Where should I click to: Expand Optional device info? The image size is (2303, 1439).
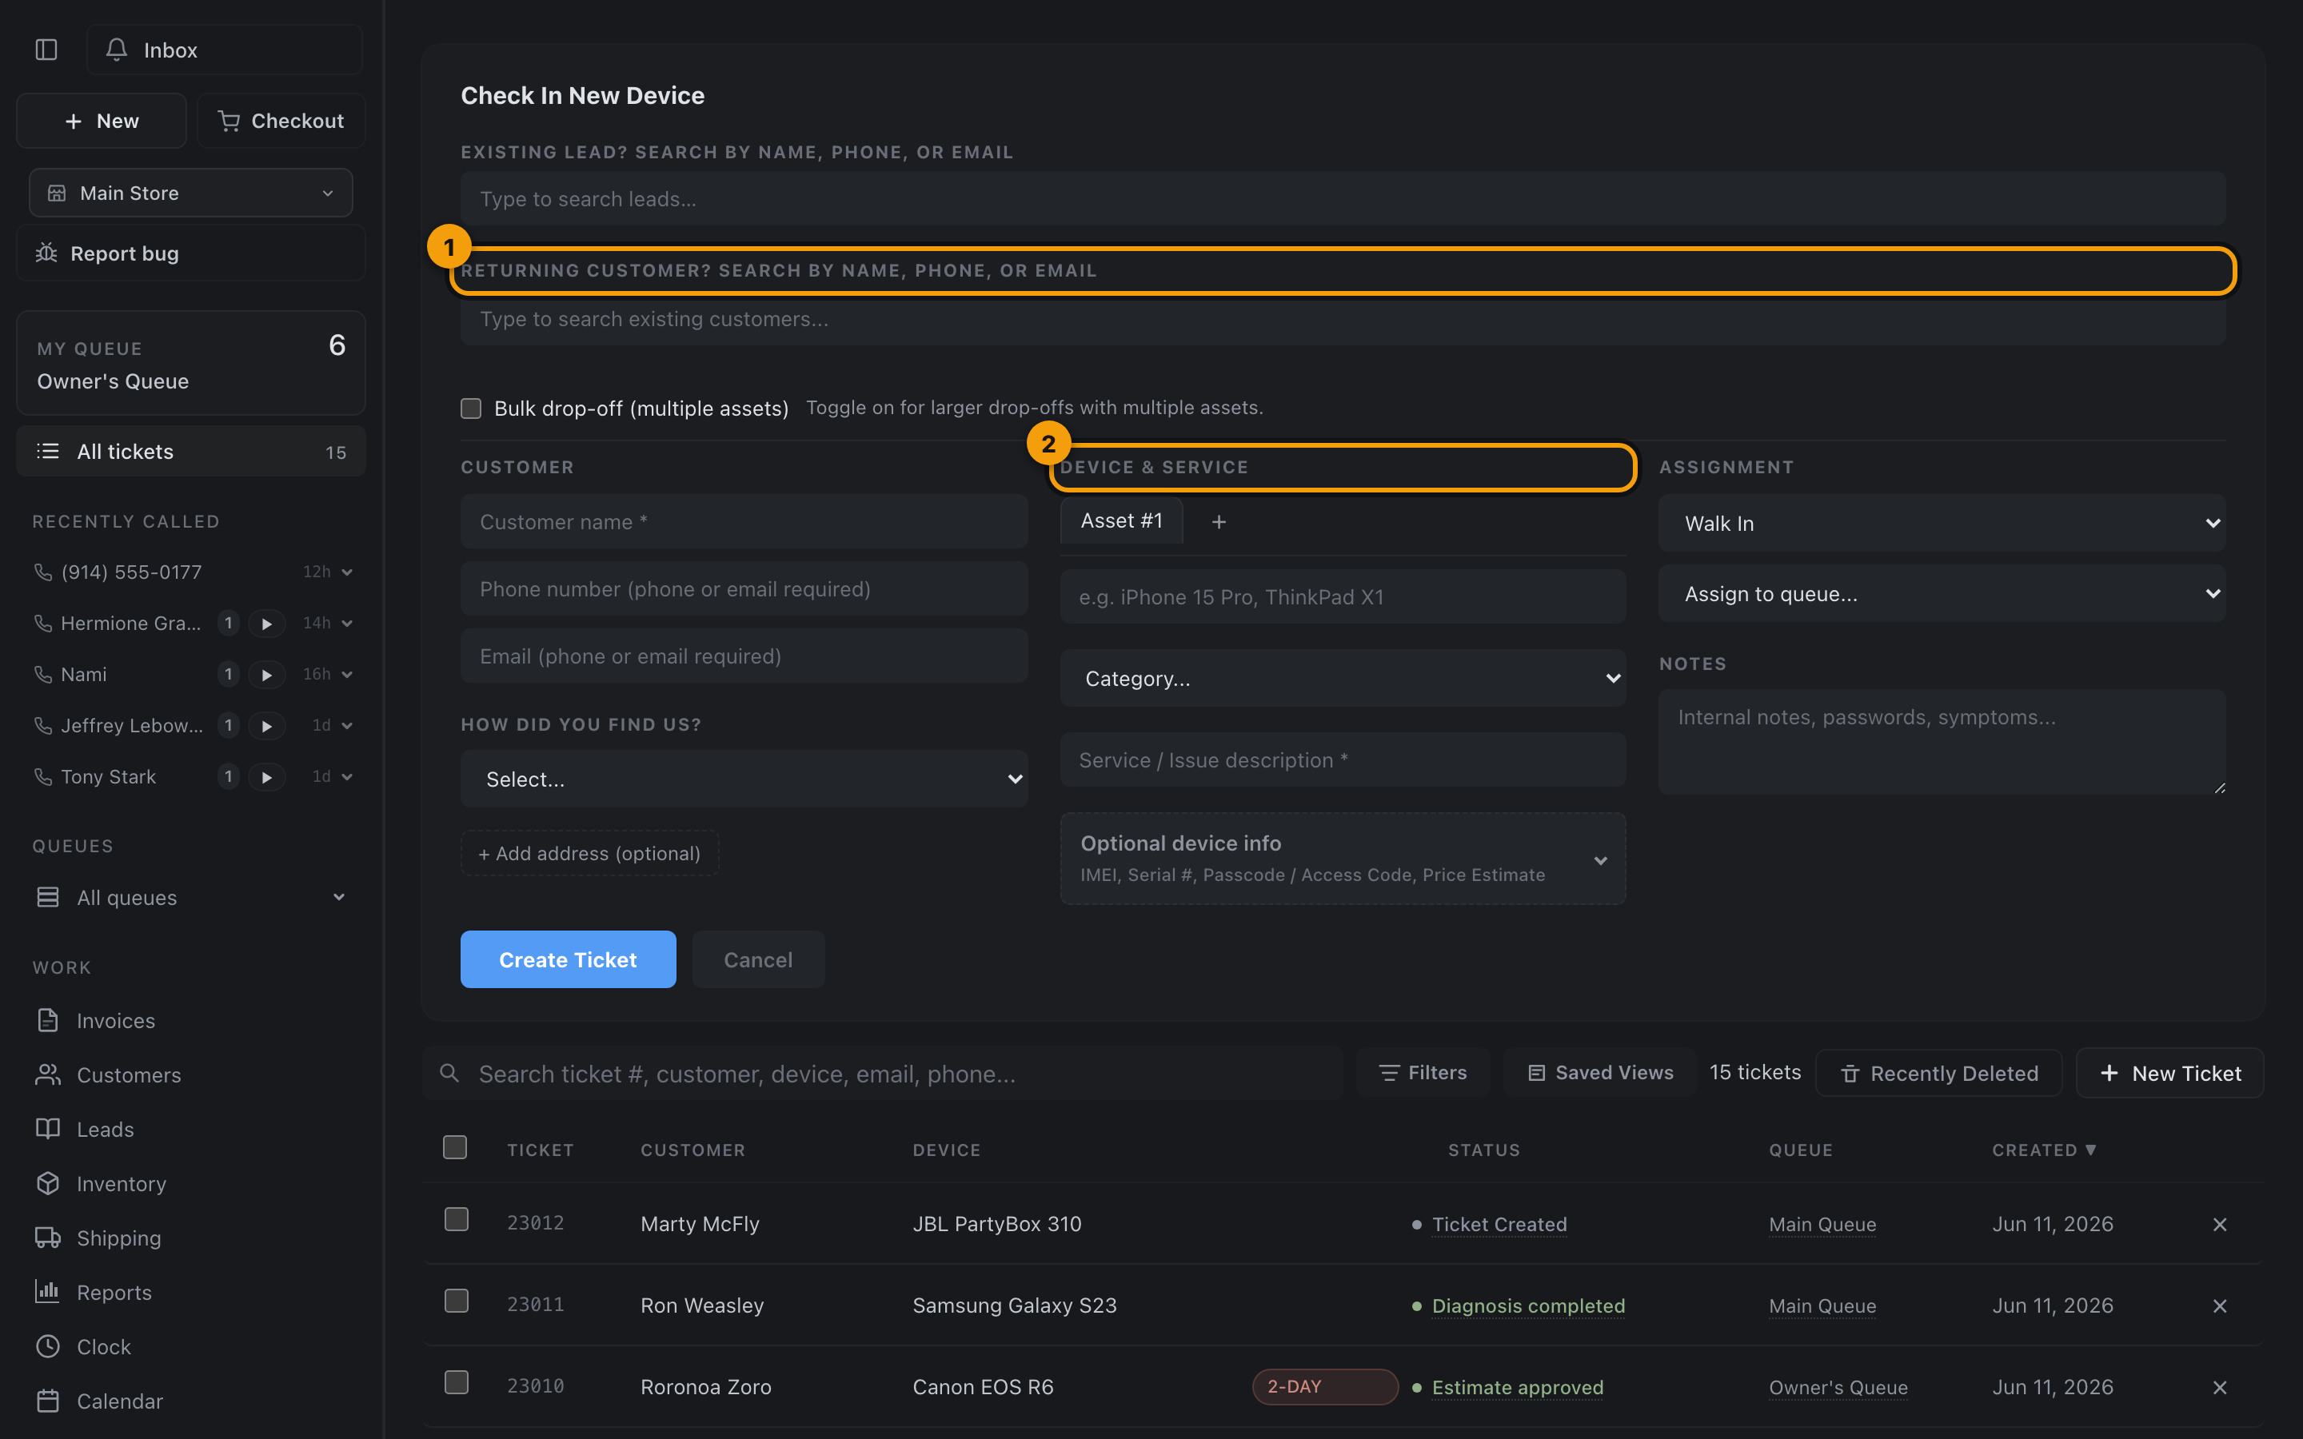(1343, 859)
